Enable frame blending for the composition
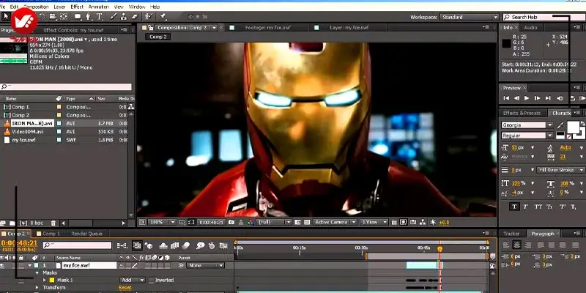Screen dimensions: 586x293 174,245
